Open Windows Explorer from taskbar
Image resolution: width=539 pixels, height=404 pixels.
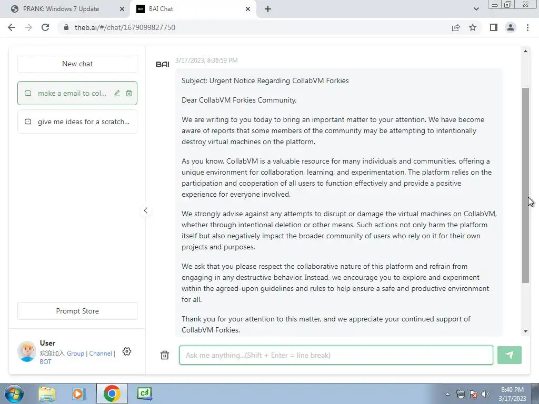click(x=47, y=393)
